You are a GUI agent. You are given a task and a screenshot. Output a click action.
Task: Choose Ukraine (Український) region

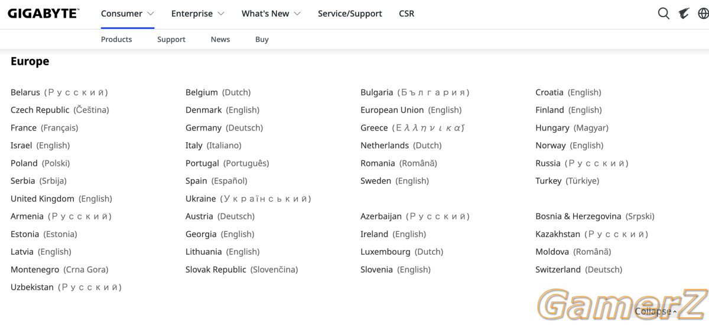click(x=248, y=199)
